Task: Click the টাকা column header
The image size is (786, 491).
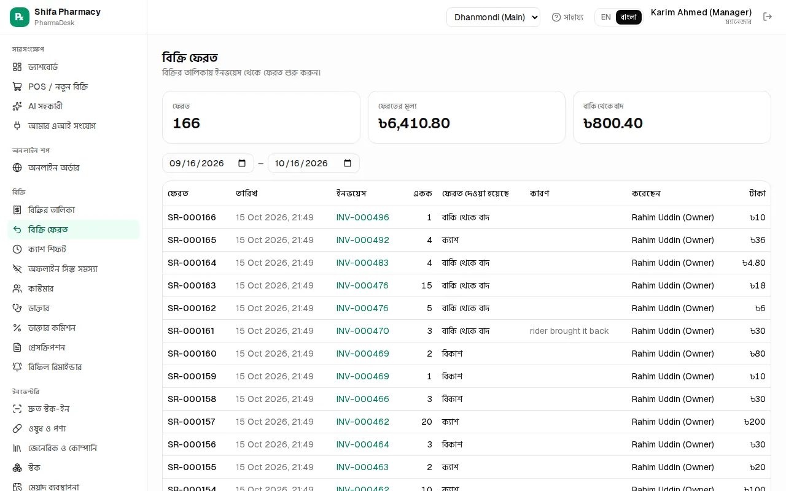Action: click(x=757, y=193)
